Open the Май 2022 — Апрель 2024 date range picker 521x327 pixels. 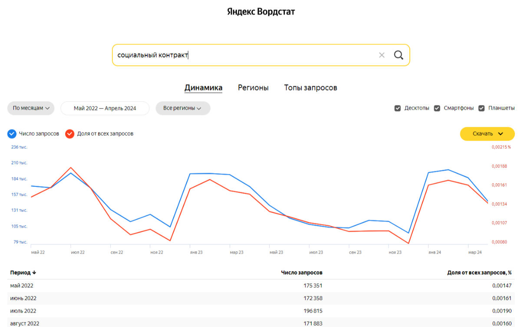[105, 108]
